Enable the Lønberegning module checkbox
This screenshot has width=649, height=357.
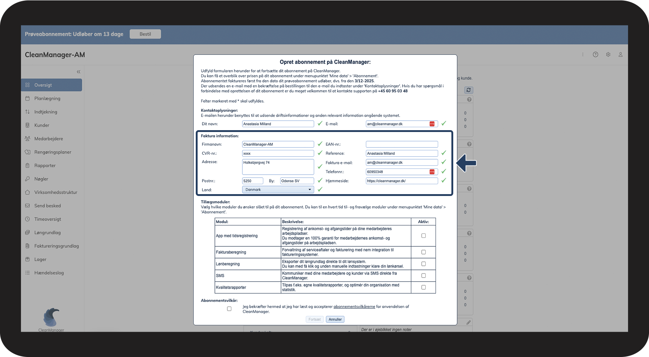tap(423, 264)
